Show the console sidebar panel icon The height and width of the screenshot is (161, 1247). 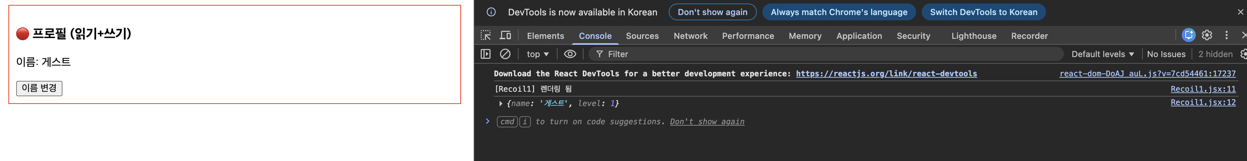[486, 54]
